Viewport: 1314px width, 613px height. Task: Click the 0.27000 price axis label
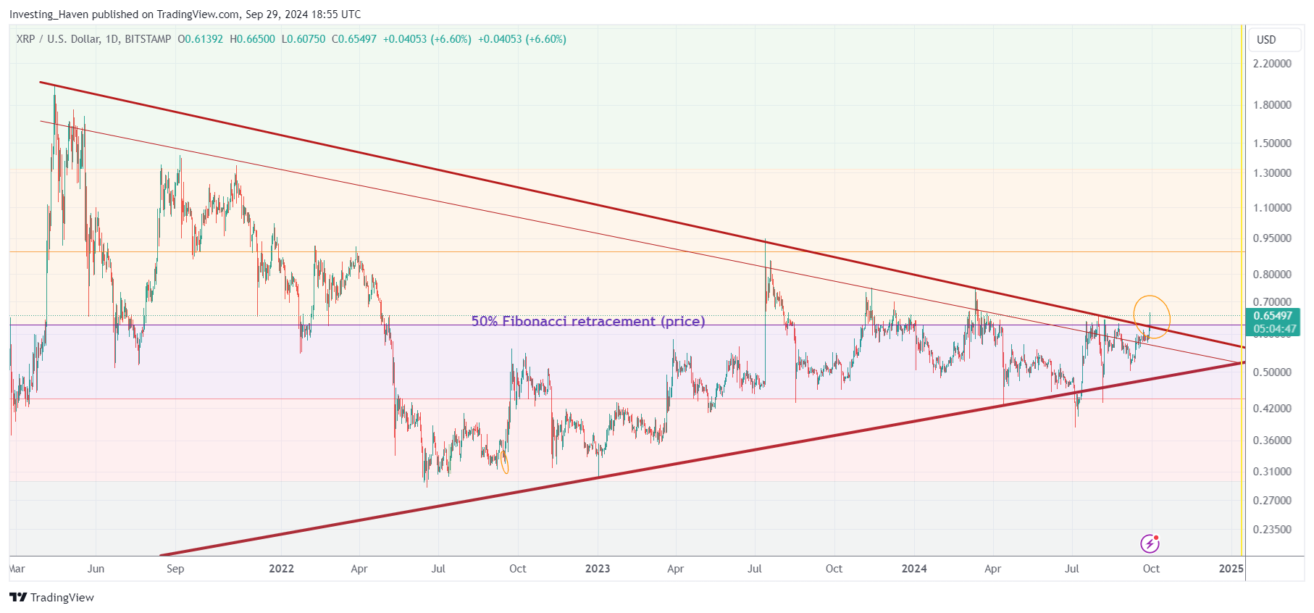tap(1272, 501)
